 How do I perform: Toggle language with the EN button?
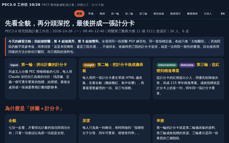point(223,14)
